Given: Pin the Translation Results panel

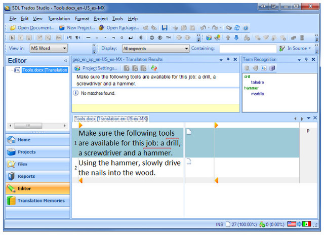Looking at the screenshot, I should pos(228,60).
